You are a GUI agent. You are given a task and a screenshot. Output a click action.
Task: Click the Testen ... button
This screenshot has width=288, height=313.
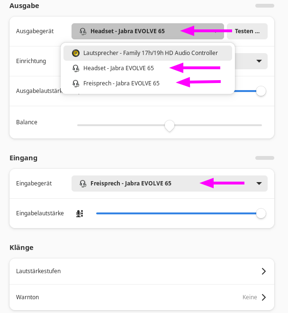(247, 31)
